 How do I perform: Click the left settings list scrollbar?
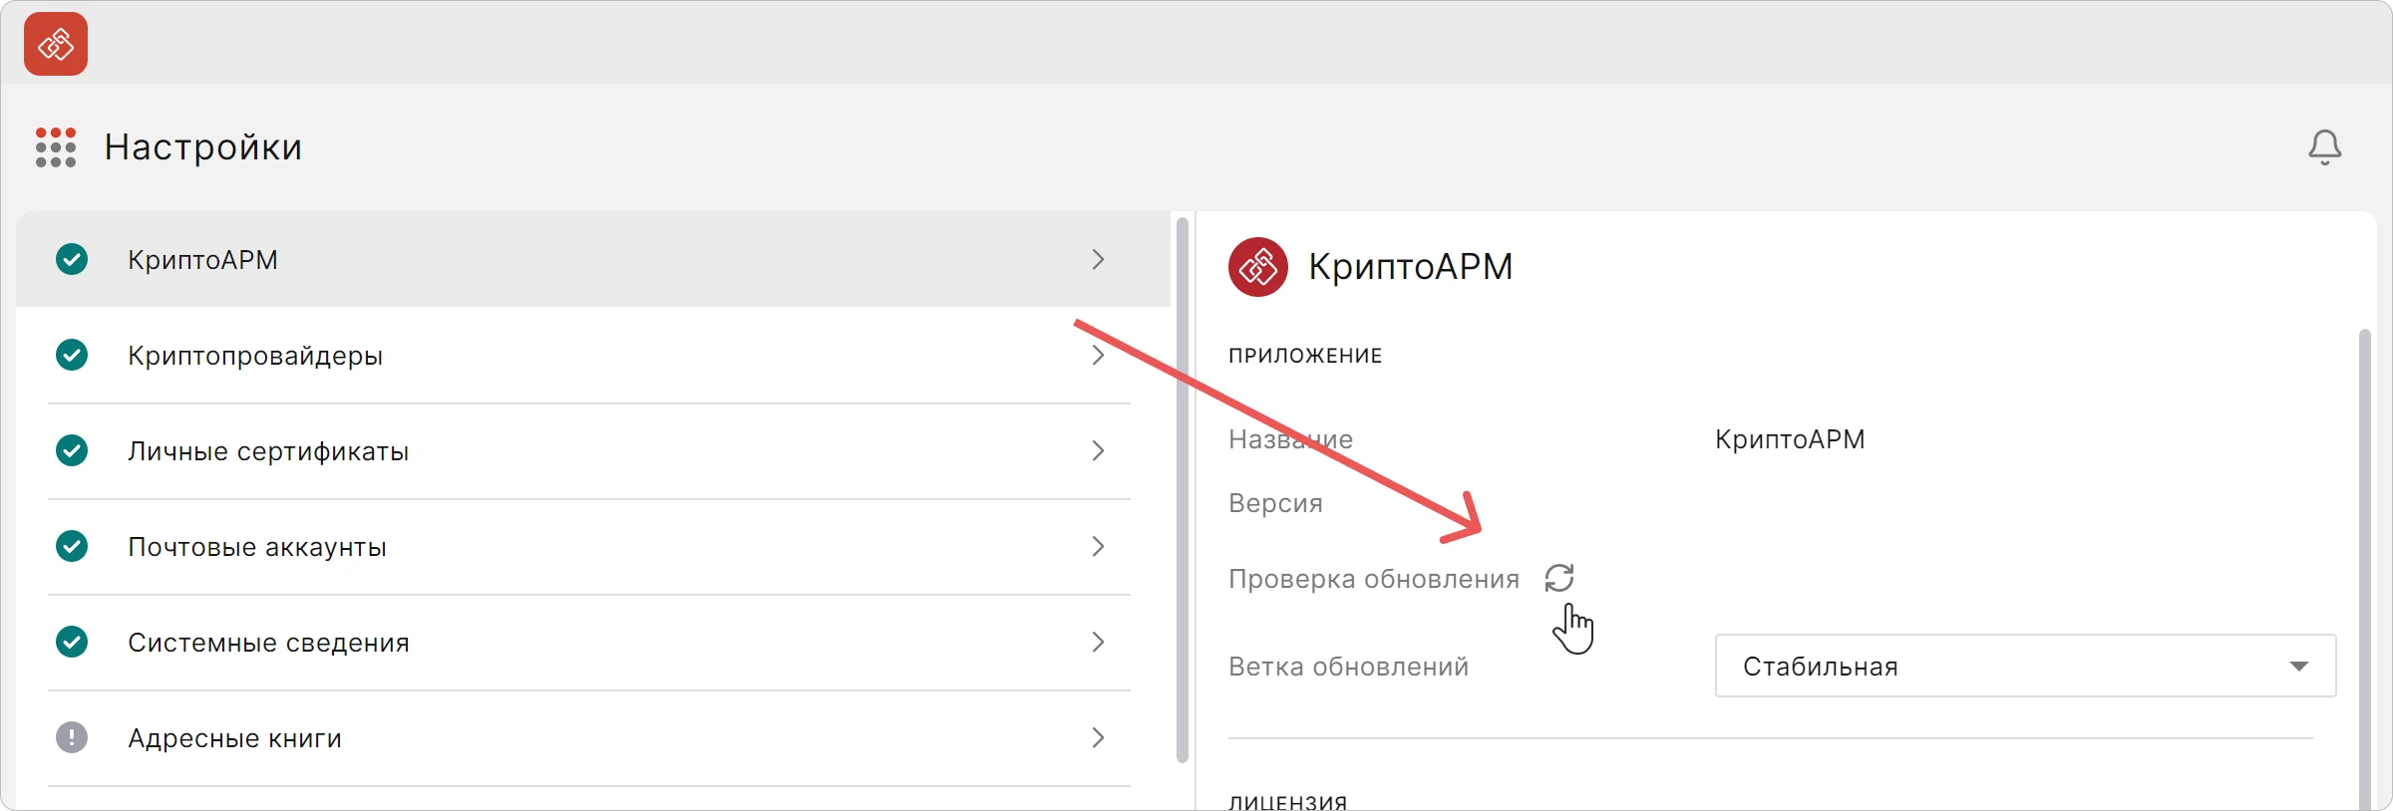click(x=1183, y=490)
